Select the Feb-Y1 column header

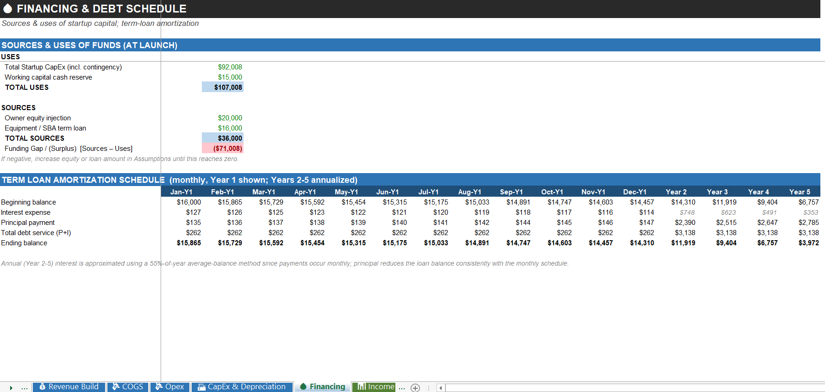[x=223, y=192]
